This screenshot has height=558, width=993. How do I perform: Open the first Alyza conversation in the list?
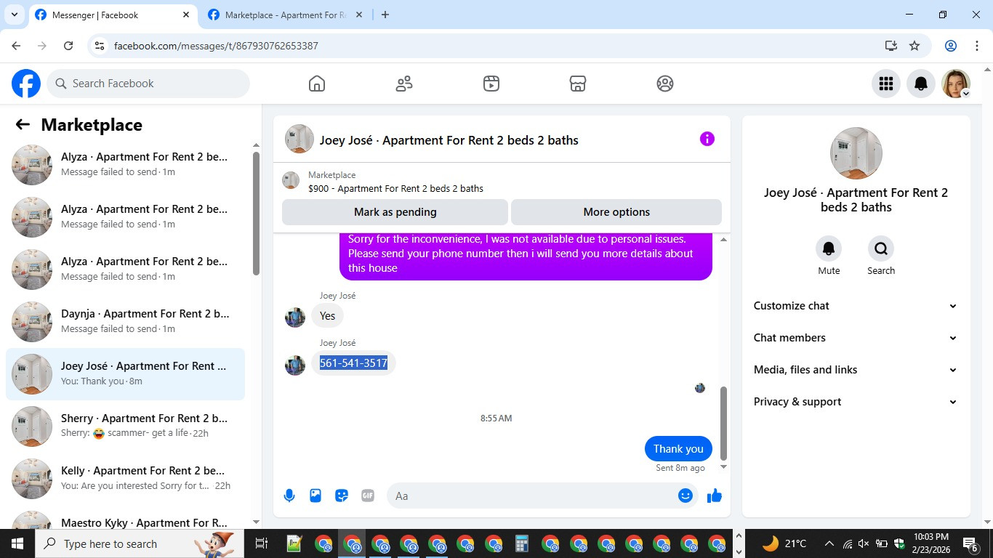tap(125, 164)
